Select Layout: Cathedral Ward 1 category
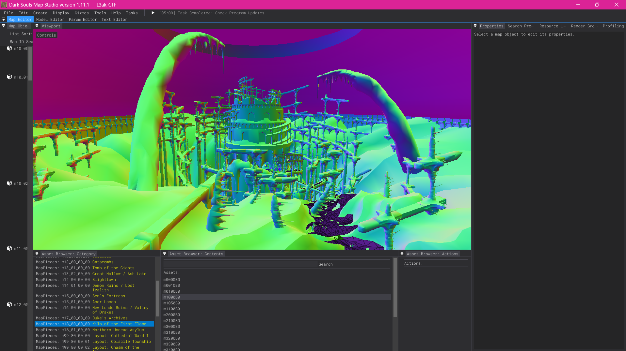Screen dimensions: 626x351 coord(94,336)
